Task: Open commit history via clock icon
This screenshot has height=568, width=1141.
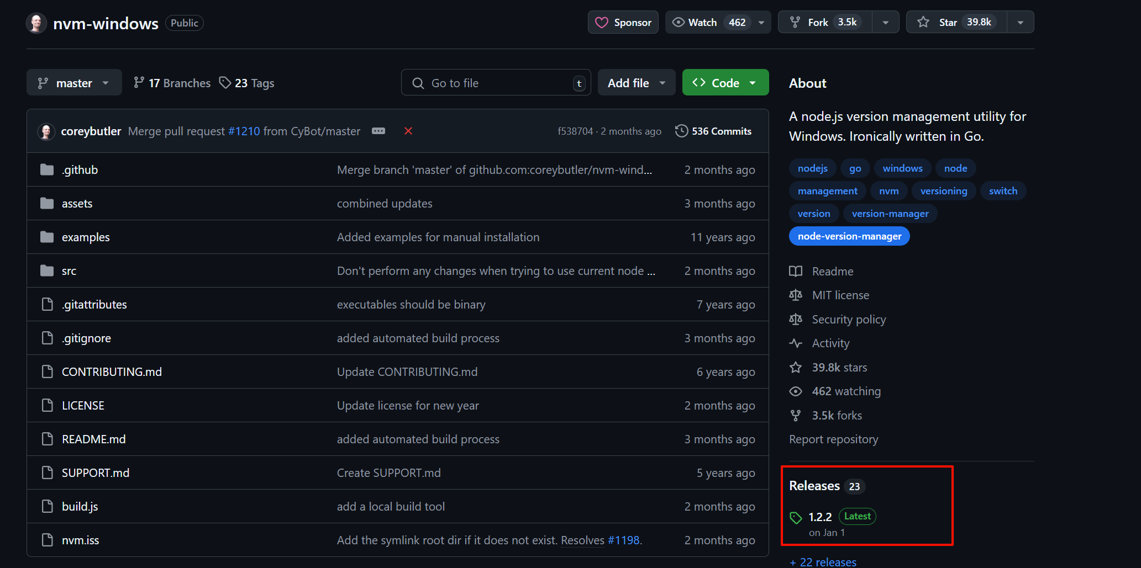Action: (x=681, y=131)
